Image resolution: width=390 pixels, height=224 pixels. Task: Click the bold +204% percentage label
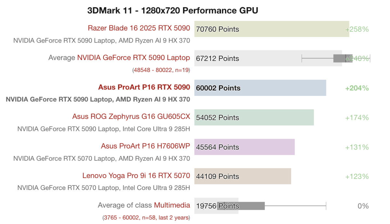(x=357, y=88)
